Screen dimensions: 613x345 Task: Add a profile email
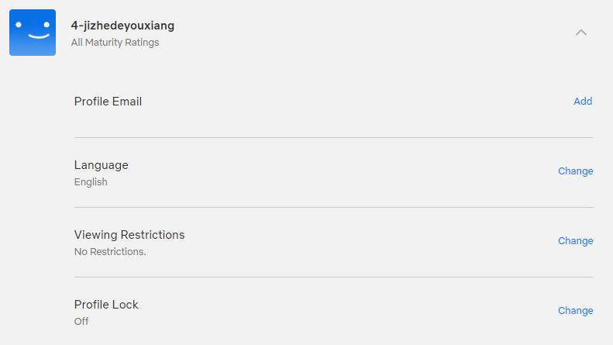[x=583, y=102]
